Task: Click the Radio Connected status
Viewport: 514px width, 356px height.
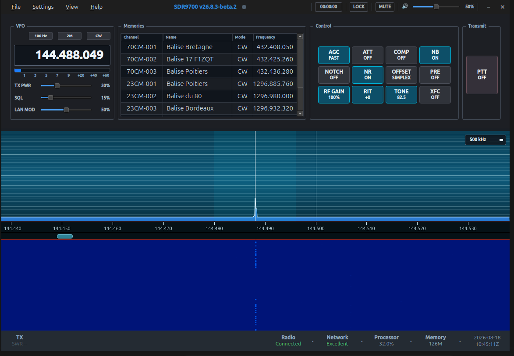Action: click(x=288, y=340)
